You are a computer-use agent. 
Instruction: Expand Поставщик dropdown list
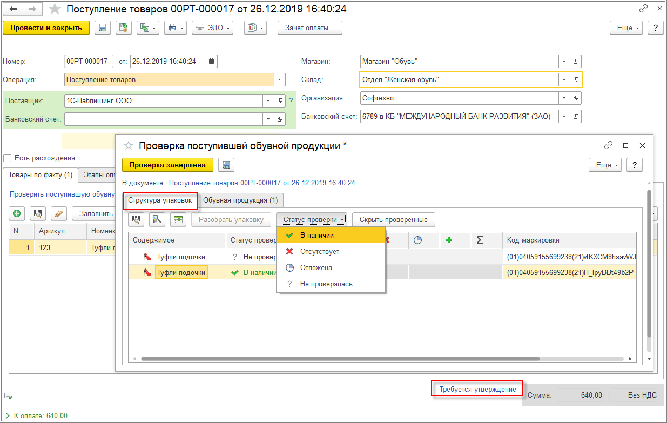[x=268, y=100]
